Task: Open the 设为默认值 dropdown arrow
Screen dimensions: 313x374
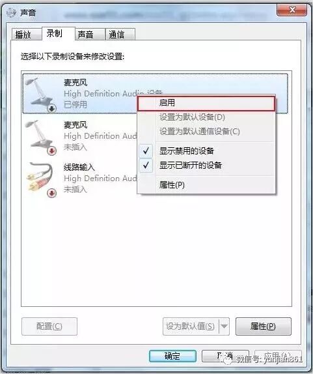Action: coord(224,326)
